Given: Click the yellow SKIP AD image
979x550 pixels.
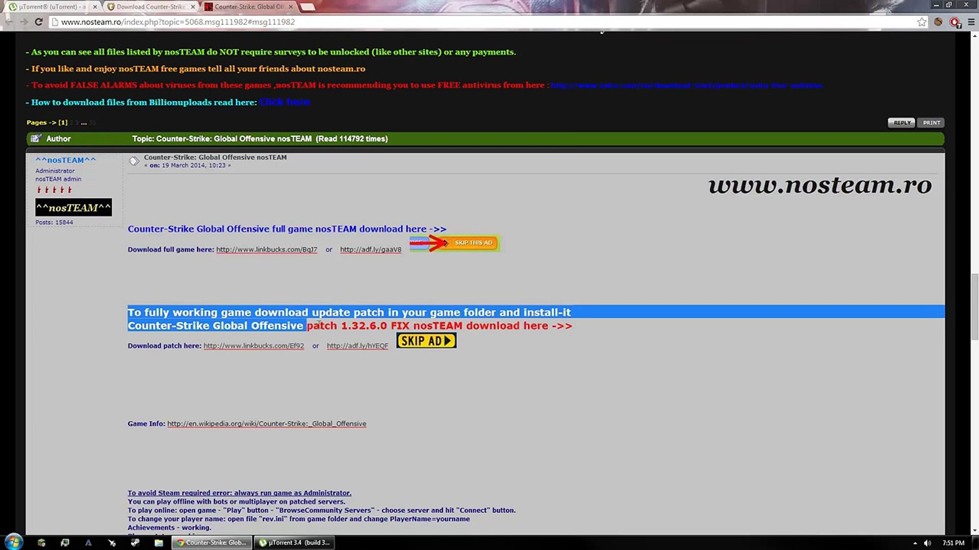Looking at the screenshot, I should pos(426,341).
